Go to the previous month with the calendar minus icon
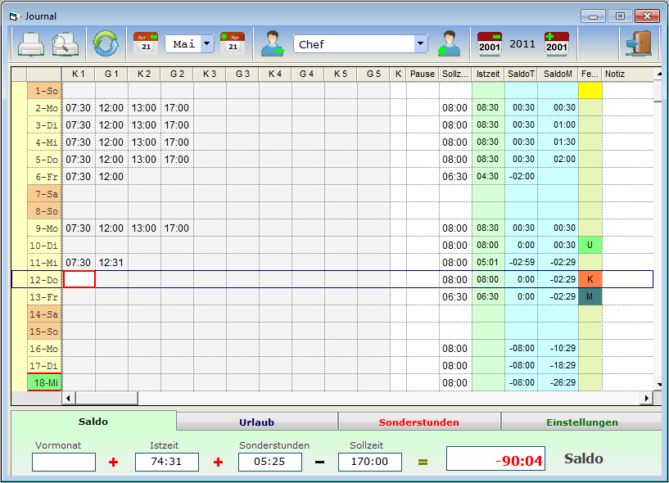 click(x=146, y=43)
